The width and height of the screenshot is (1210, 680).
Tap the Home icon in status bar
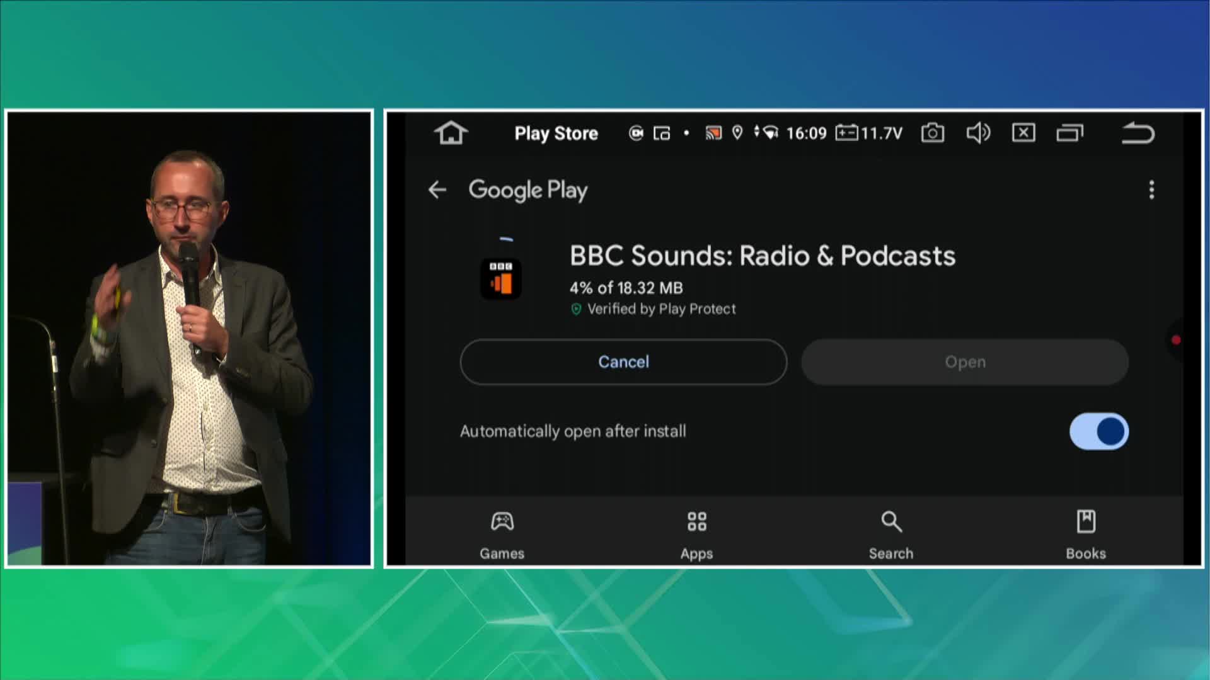click(451, 133)
